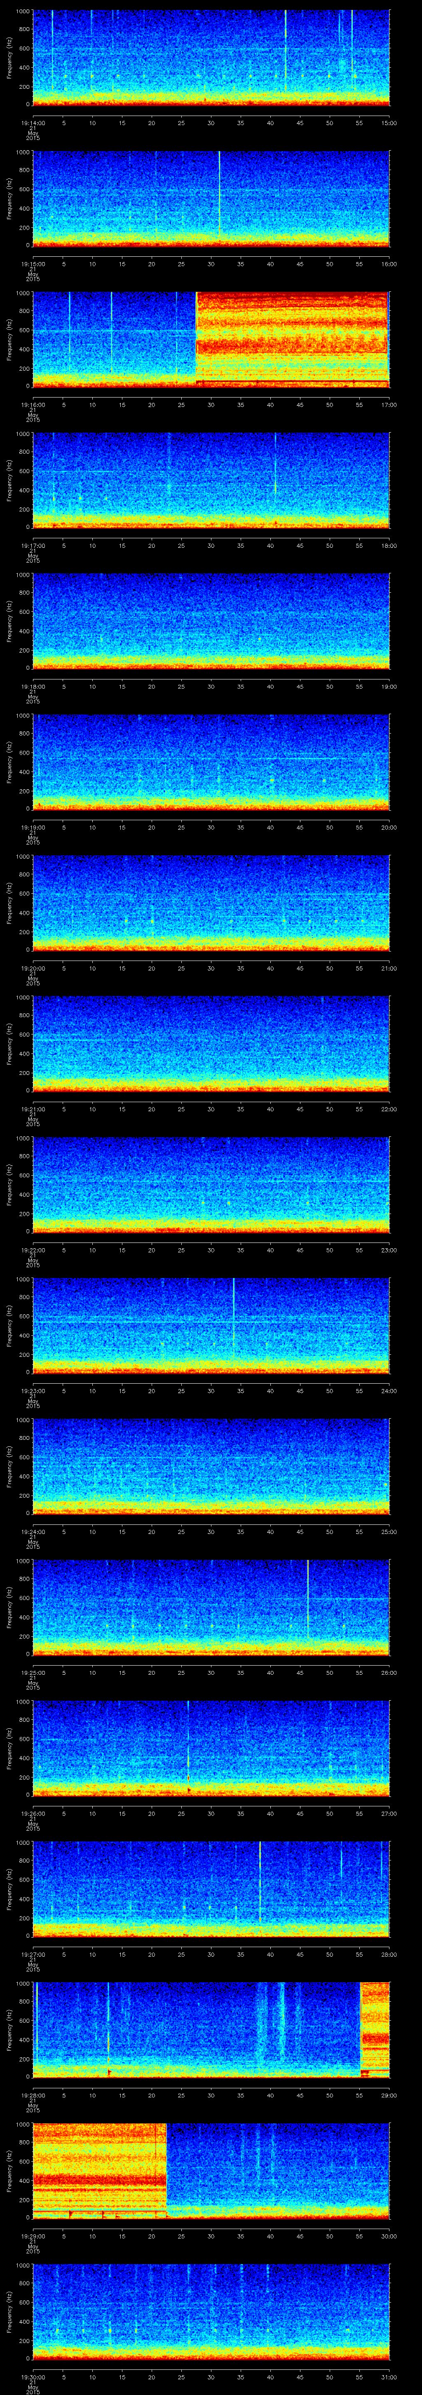Image resolution: width=422 pixels, height=2395 pixels.
Task: Click the 30:00 end time label
Action: (389, 2236)
